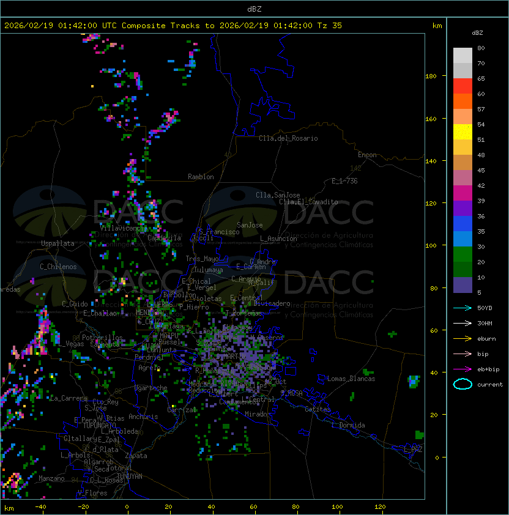509x515 pixels.
Task: Pick the light gray 80-70 dBZ band
Action: 463,56
